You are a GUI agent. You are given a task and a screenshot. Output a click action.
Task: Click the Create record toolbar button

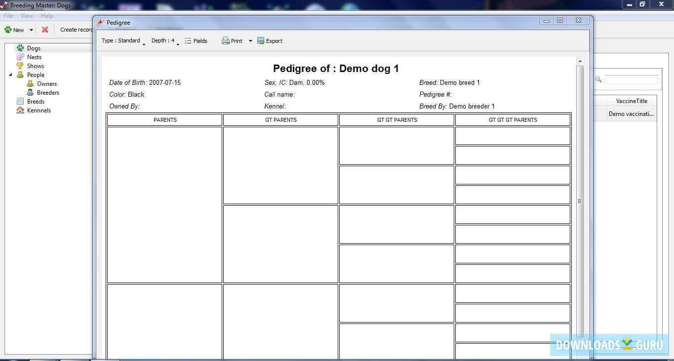[x=76, y=30]
